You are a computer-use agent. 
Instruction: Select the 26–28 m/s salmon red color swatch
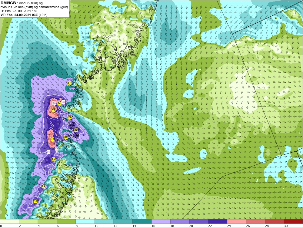[256, 221]
